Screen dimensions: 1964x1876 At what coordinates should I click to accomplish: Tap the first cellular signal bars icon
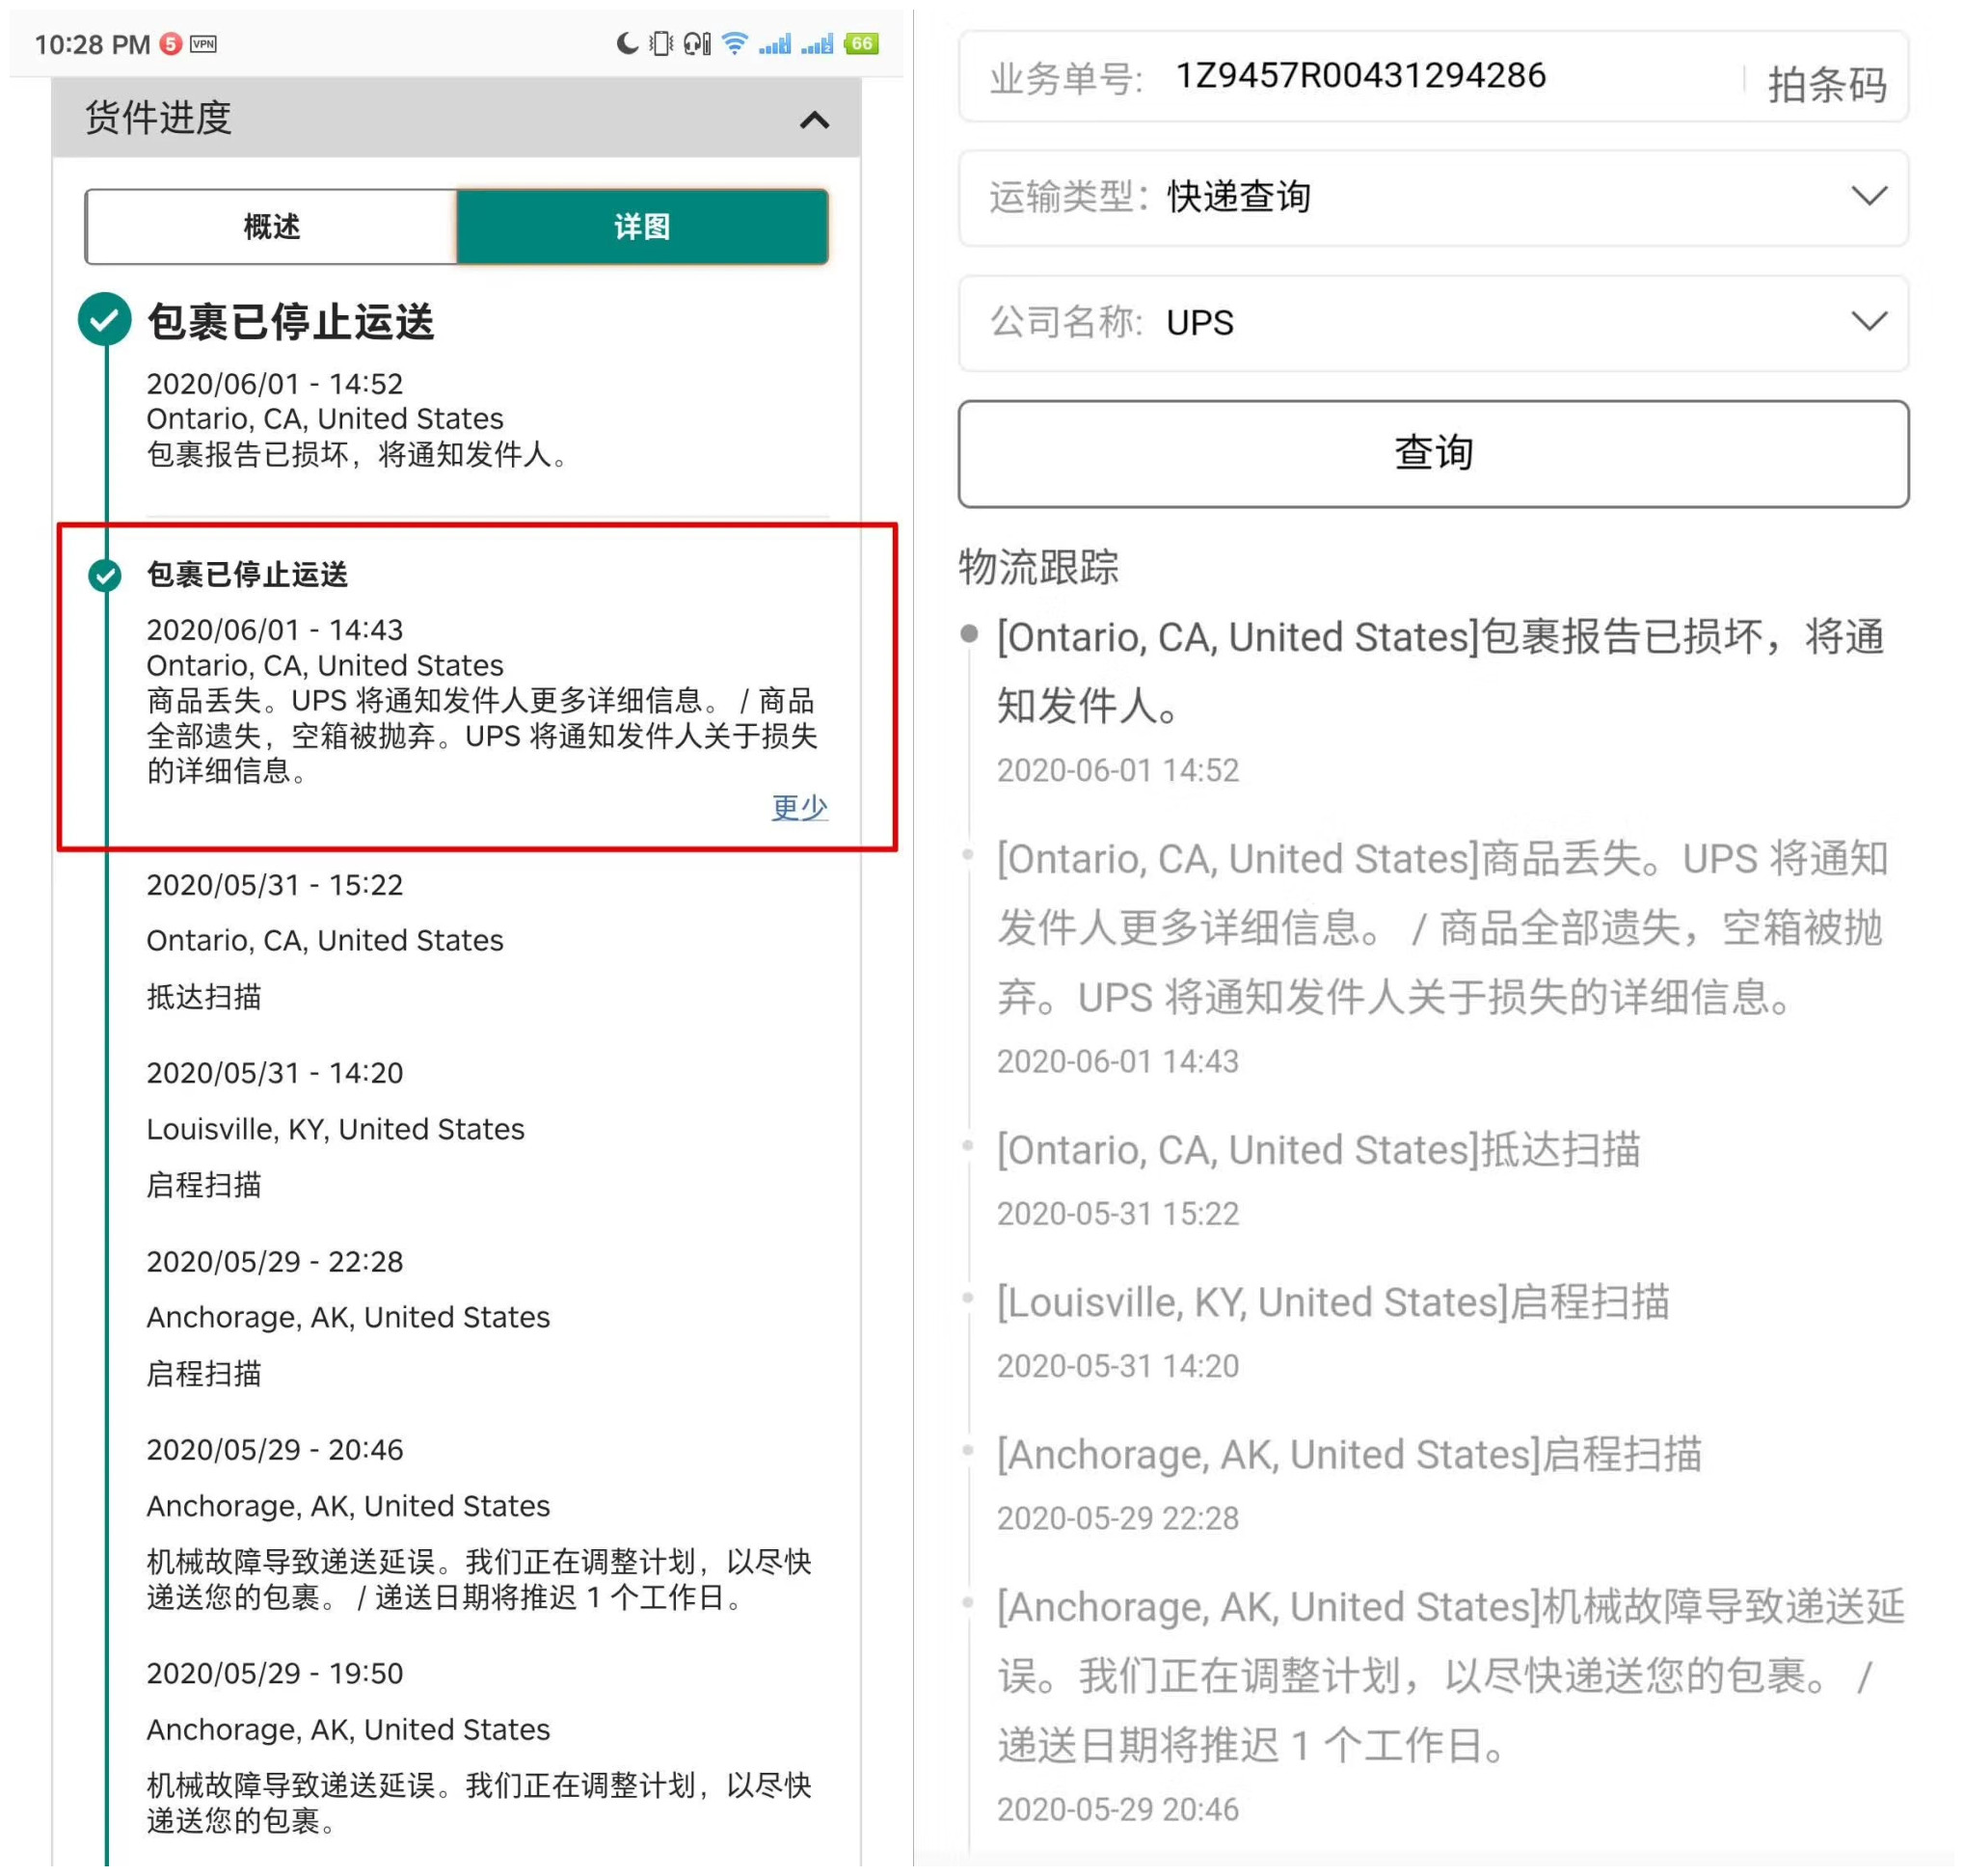774,44
